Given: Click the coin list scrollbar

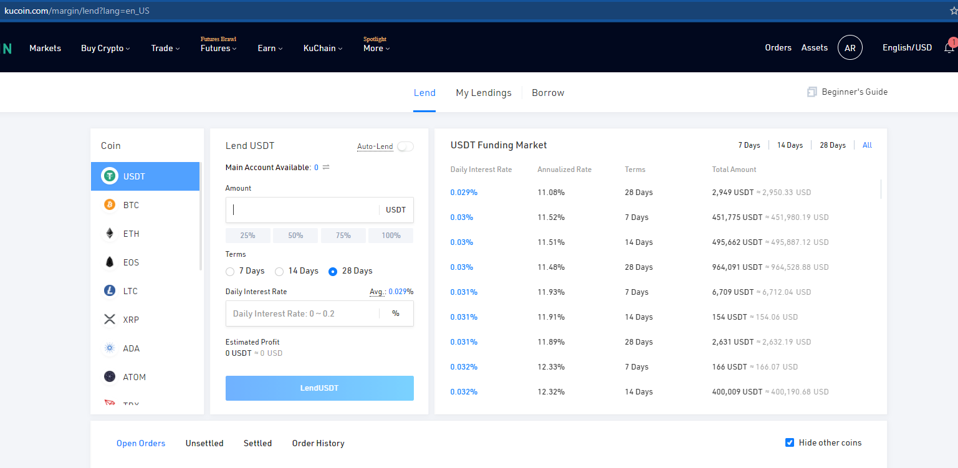Looking at the screenshot, I should click(x=201, y=216).
